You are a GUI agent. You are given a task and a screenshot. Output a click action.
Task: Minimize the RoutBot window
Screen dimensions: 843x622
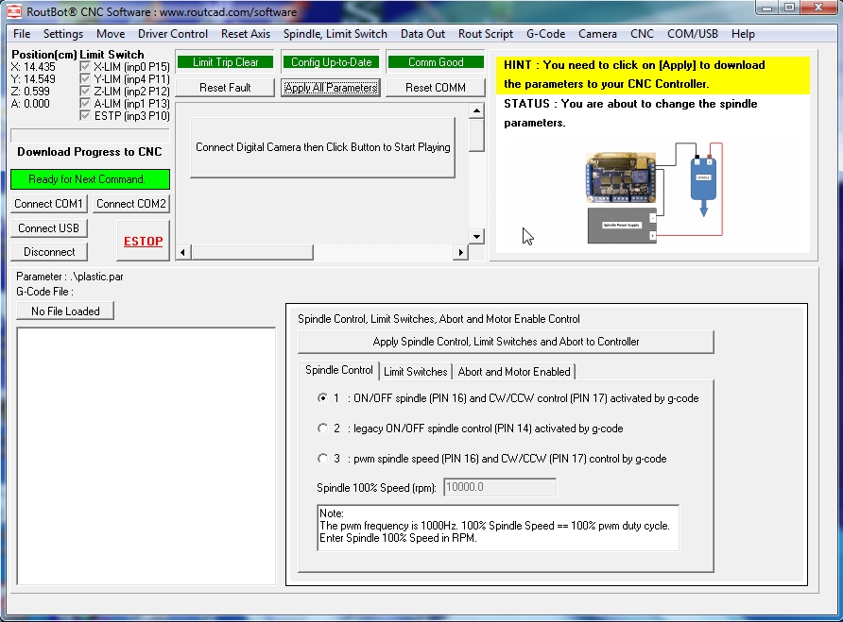[767, 8]
